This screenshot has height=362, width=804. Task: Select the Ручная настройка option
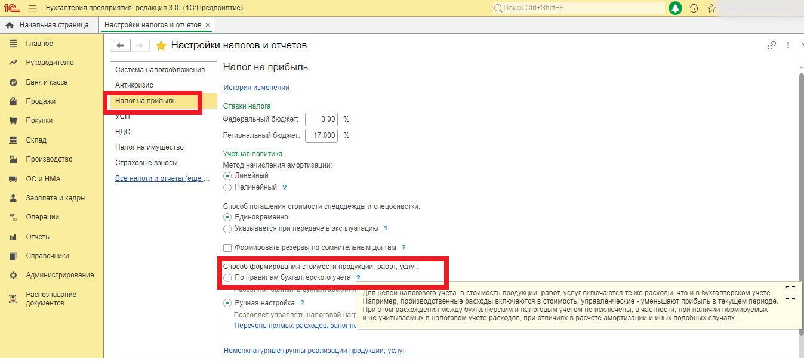[227, 303]
